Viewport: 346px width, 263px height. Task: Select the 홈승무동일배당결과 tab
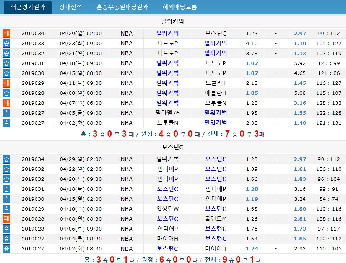122,7
